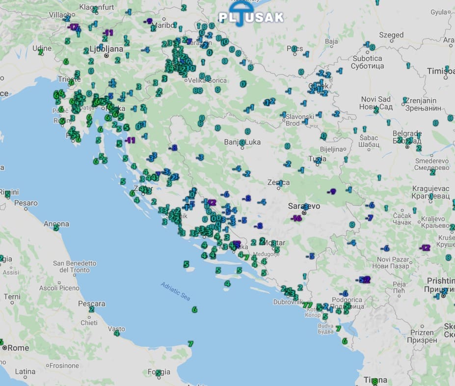Image resolution: width=455 pixels, height=386 pixels.
Task: Select the 4 marker near Vasto
Action: (x=116, y=333)
